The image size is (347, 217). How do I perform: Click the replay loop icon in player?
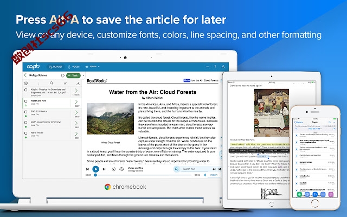[x=113, y=169]
